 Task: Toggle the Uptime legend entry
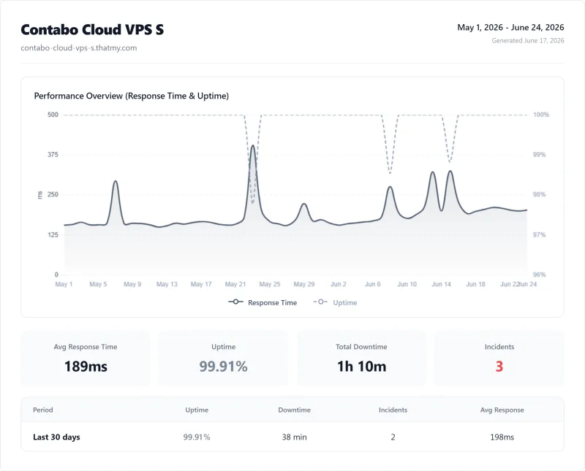[335, 302]
